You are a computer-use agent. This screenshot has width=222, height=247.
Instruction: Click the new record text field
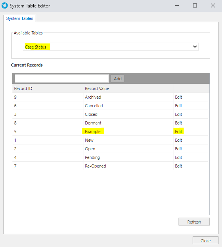[x=62, y=78]
